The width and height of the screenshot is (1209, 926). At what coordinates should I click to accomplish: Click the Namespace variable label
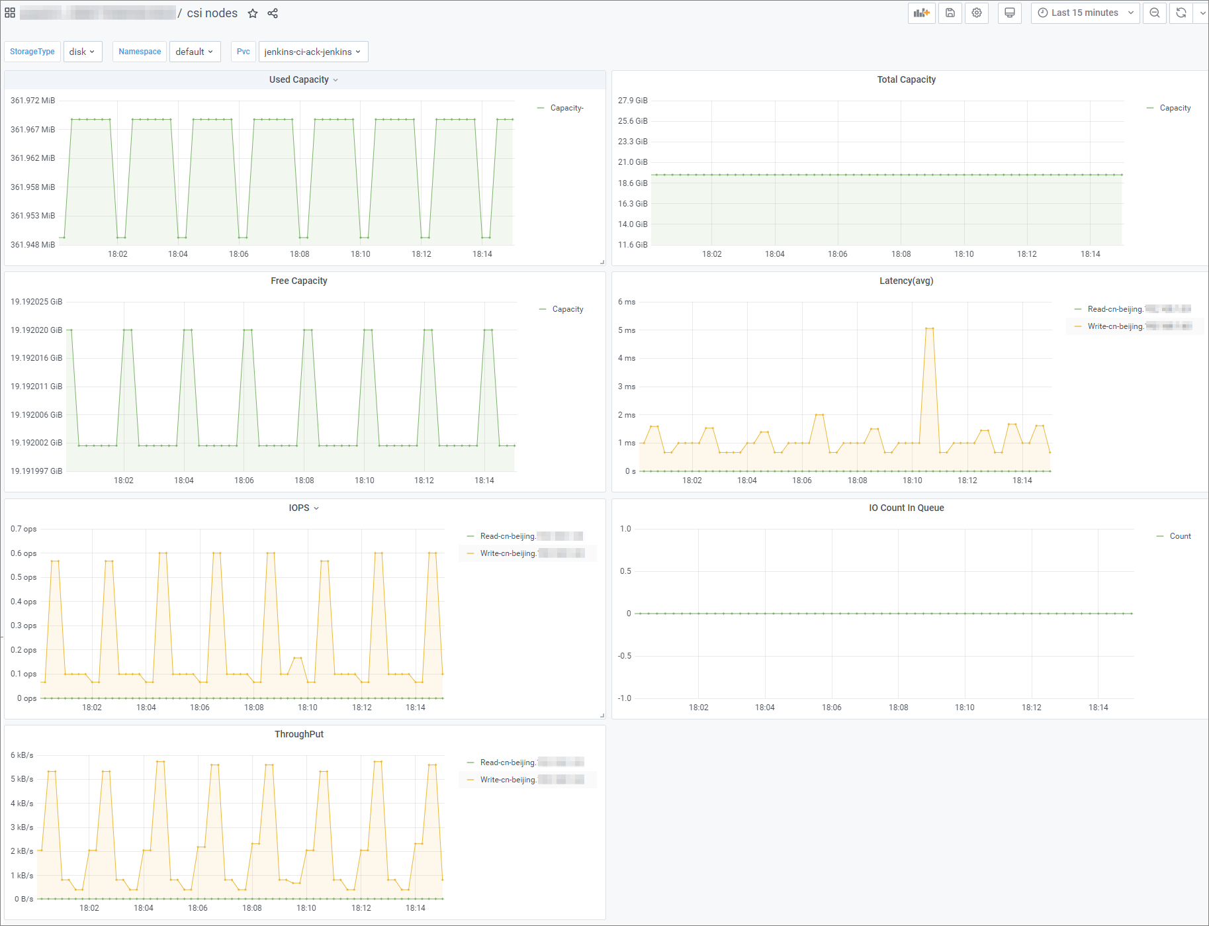140,52
